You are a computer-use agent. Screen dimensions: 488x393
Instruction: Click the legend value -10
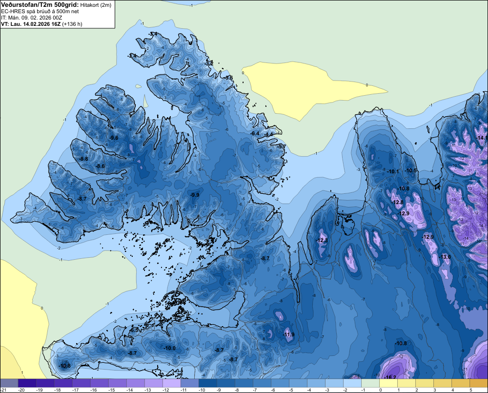202,390
